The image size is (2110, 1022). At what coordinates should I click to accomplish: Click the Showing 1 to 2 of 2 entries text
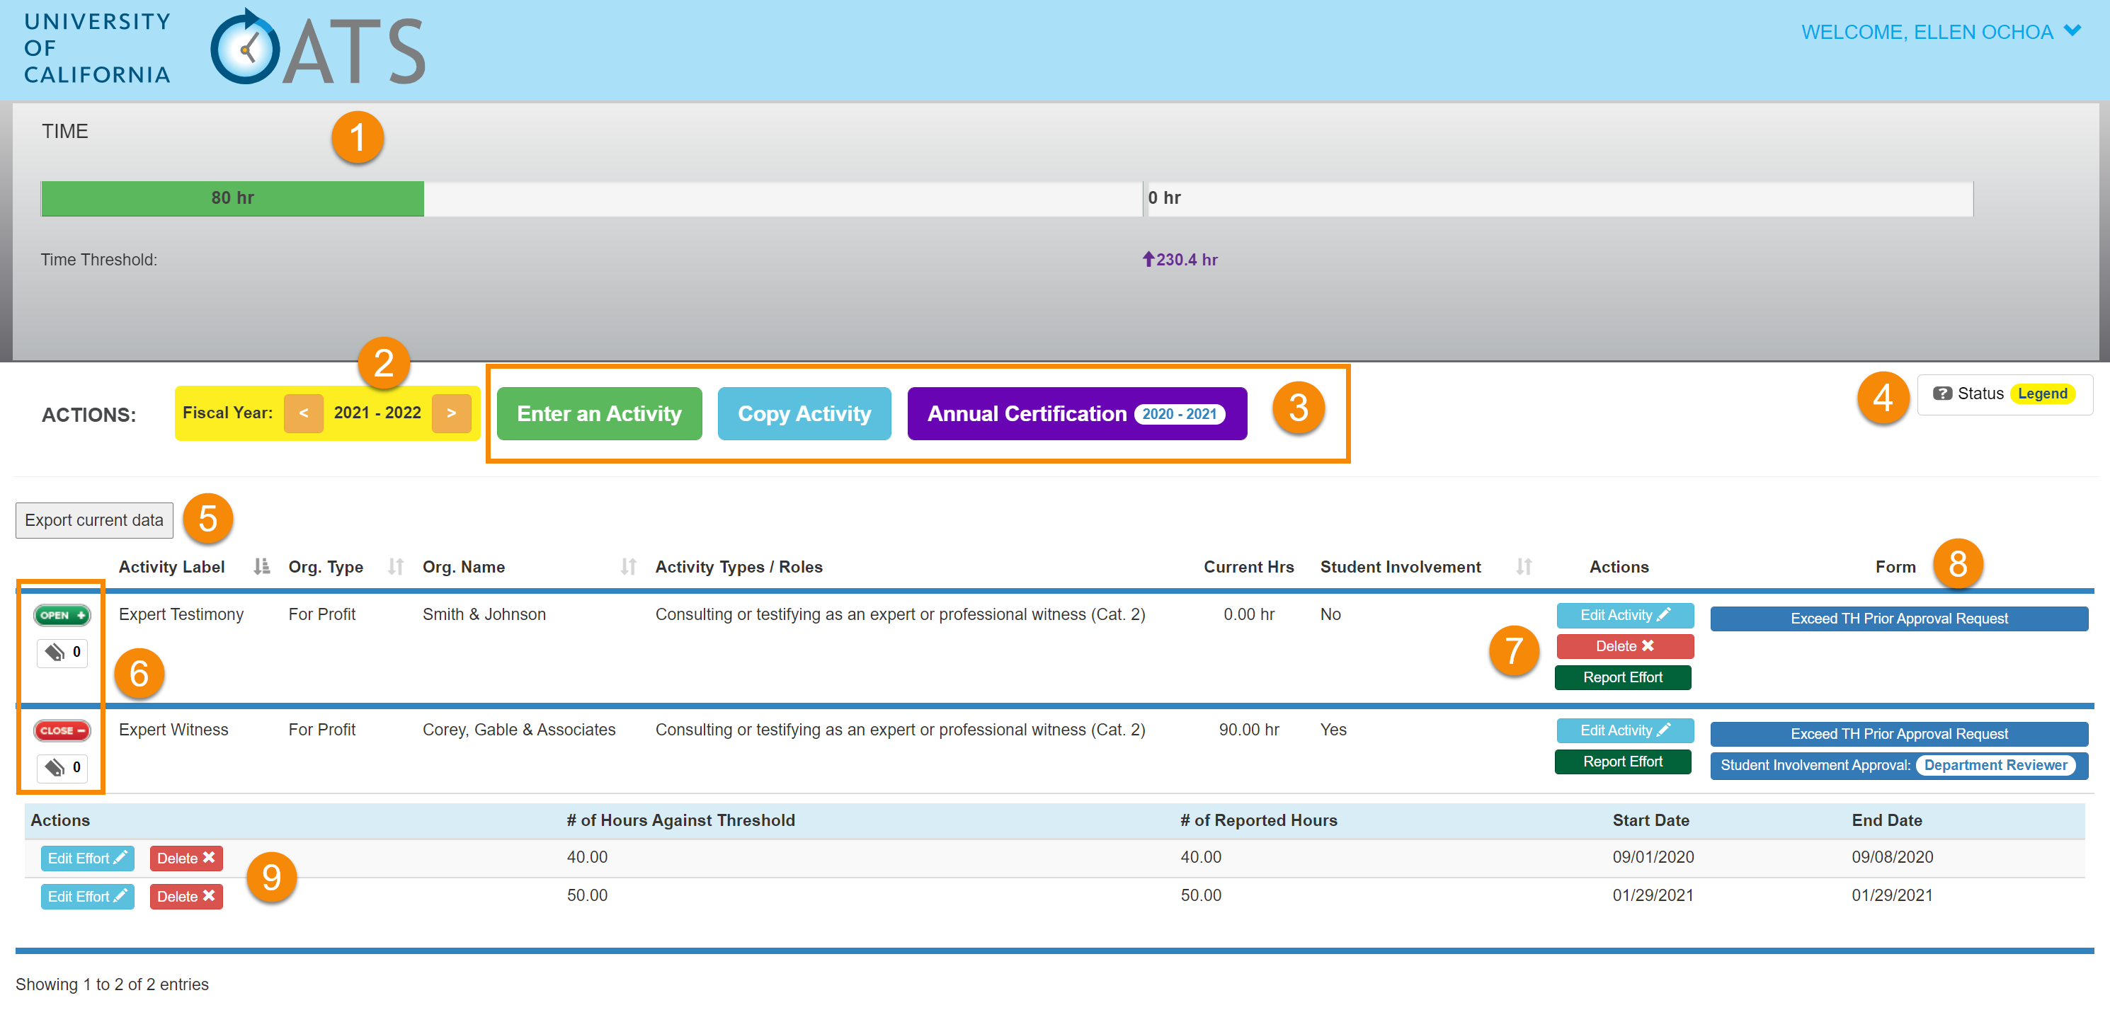[x=112, y=984]
